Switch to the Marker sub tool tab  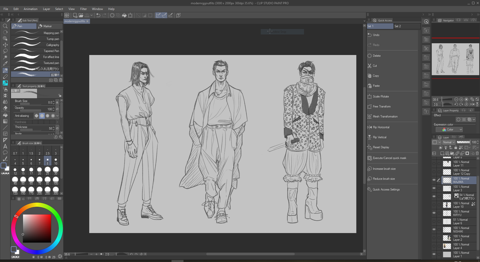tap(50, 26)
